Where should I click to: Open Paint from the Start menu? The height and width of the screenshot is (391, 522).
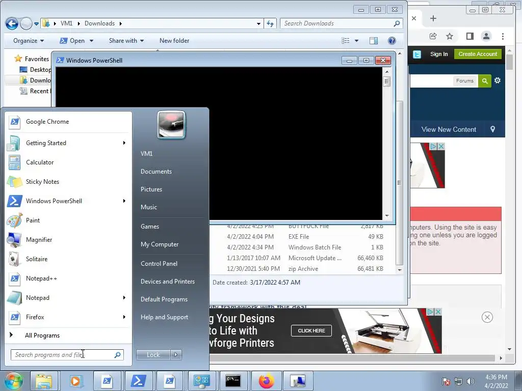tap(68, 220)
